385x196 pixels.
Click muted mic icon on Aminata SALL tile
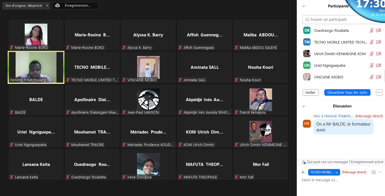click(x=180, y=80)
